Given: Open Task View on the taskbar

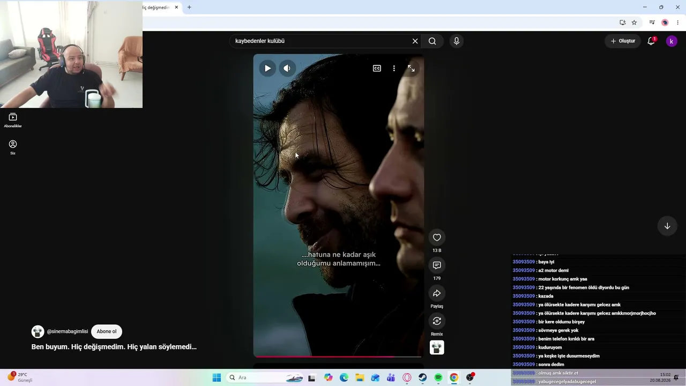Looking at the screenshot, I should 311,377.
